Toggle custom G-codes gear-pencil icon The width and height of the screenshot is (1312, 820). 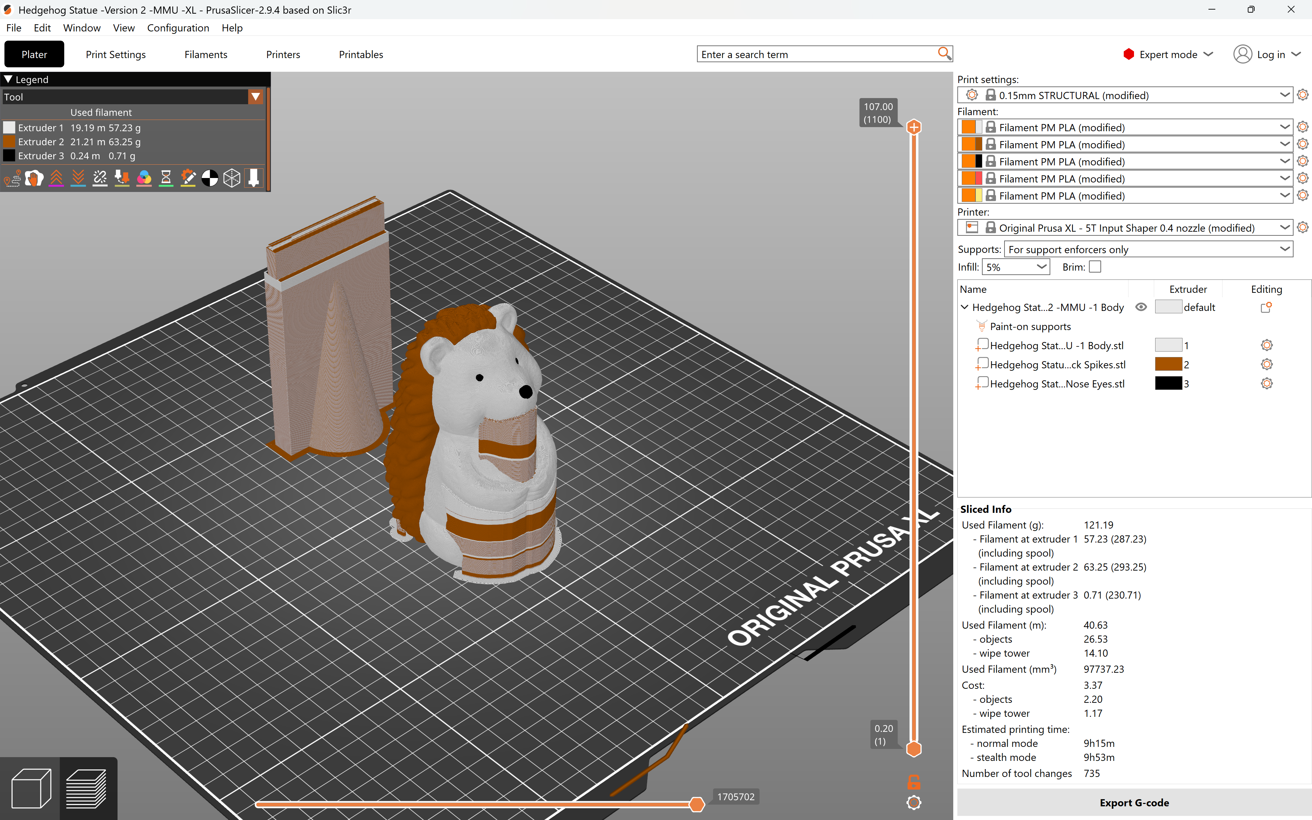(188, 178)
